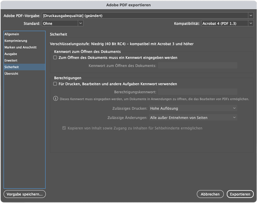
Task: Click the Vorgabe speichern button
Action: coord(25,194)
